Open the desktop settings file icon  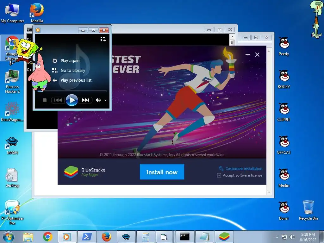[12, 178]
